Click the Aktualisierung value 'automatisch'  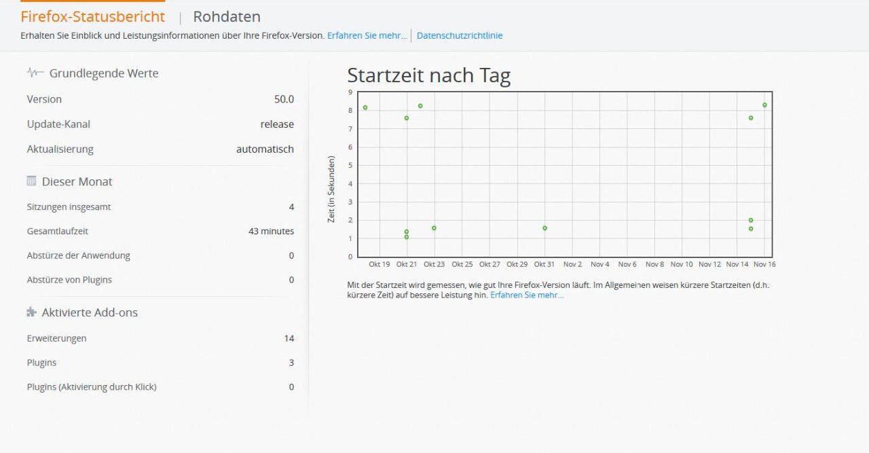point(265,149)
